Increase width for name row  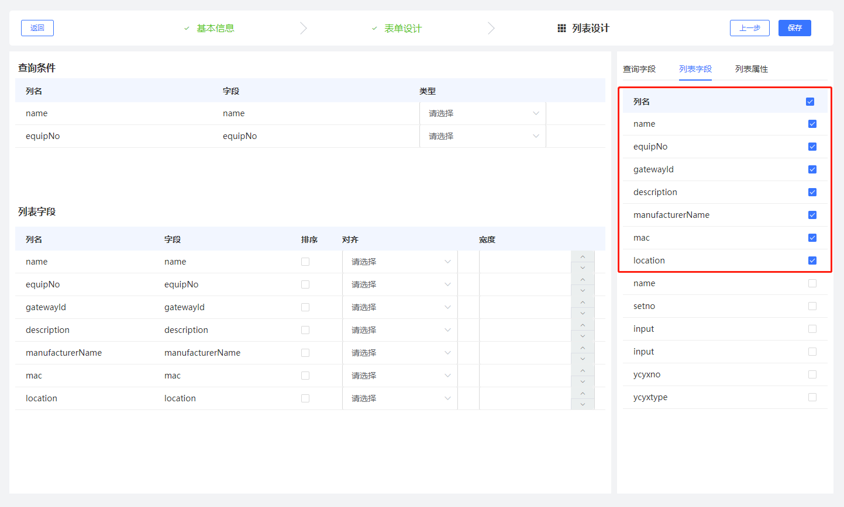point(583,256)
